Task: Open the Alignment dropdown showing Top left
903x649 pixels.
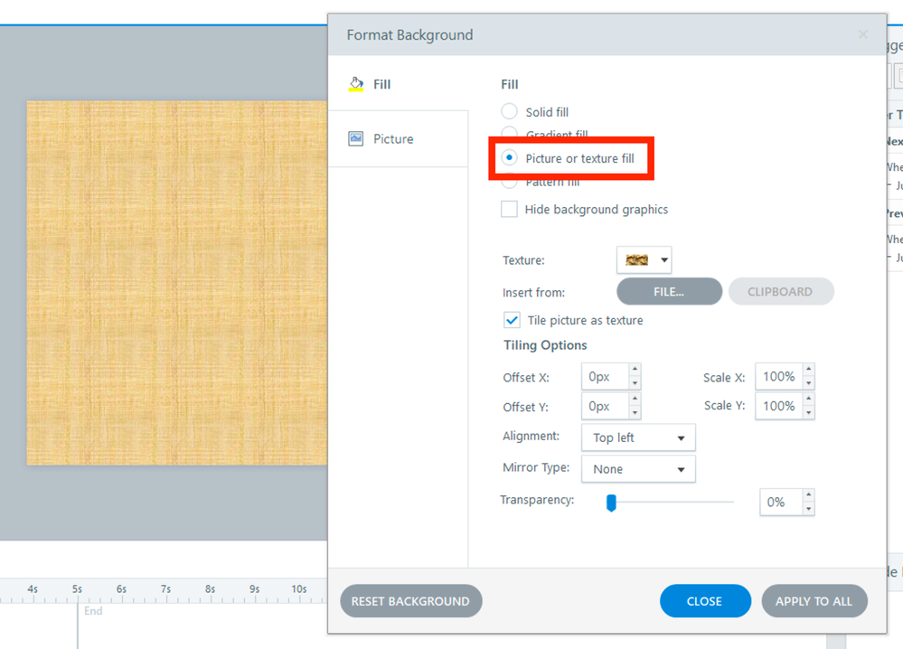Action: pos(638,437)
